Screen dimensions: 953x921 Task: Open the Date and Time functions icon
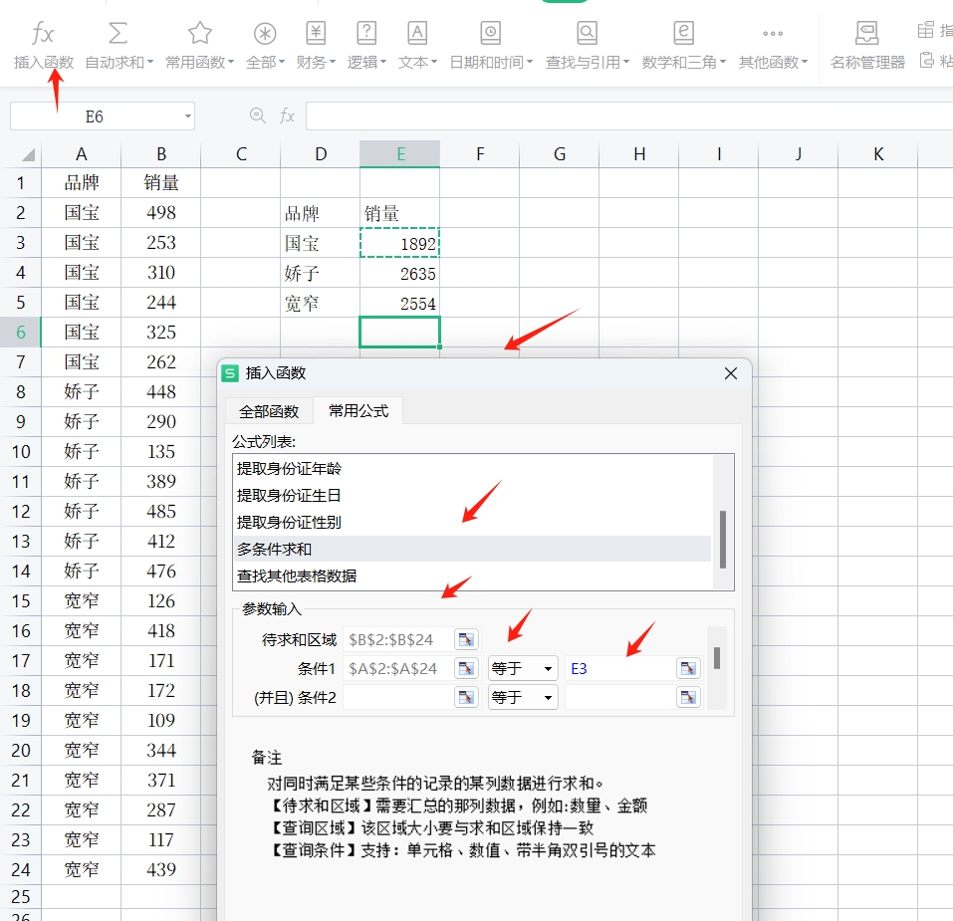coord(490,34)
